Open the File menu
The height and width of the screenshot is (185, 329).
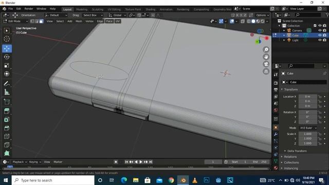point(10,9)
